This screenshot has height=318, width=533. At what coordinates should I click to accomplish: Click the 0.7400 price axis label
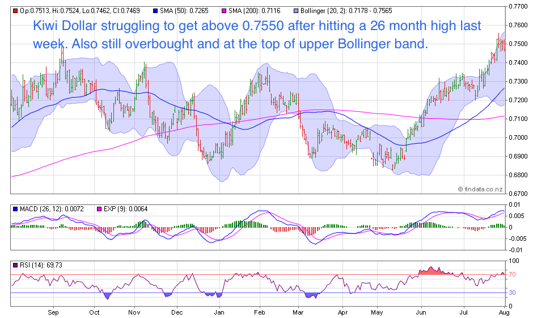(x=518, y=62)
